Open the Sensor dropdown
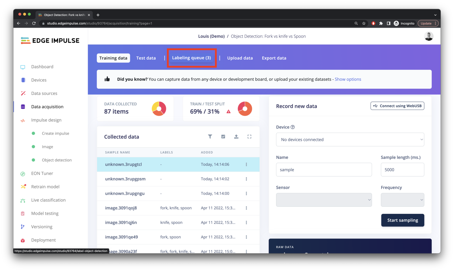The width and height of the screenshot is (454, 271). [324, 200]
